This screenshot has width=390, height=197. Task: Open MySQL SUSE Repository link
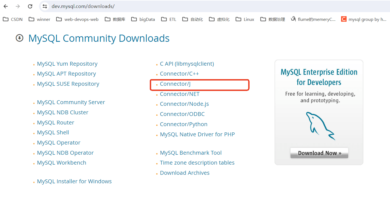click(x=68, y=84)
